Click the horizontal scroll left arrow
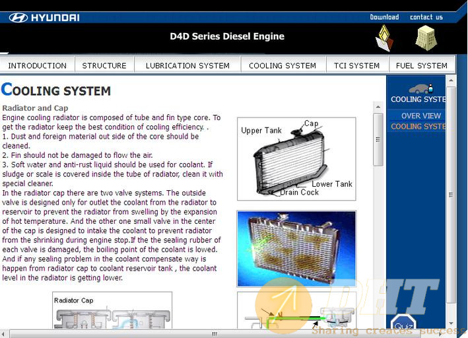Image resolution: width=468 pixels, height=338 pixels. 3,334
